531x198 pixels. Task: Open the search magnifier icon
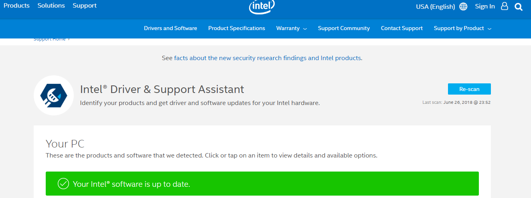(x=519, y=7)
